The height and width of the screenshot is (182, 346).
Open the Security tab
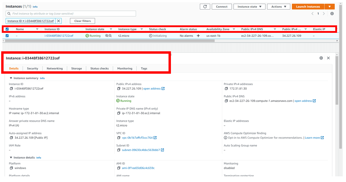(x=33, y=68)
